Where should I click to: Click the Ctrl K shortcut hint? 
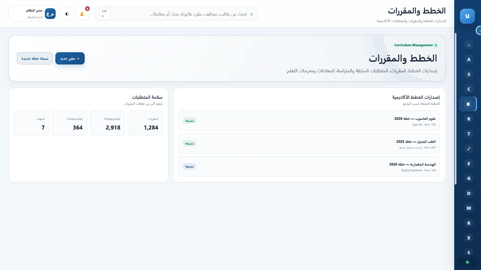click(105, 14)
